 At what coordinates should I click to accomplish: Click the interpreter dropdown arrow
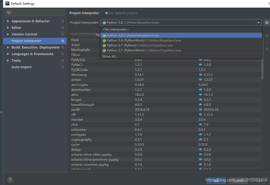click(x=259, y=23)
